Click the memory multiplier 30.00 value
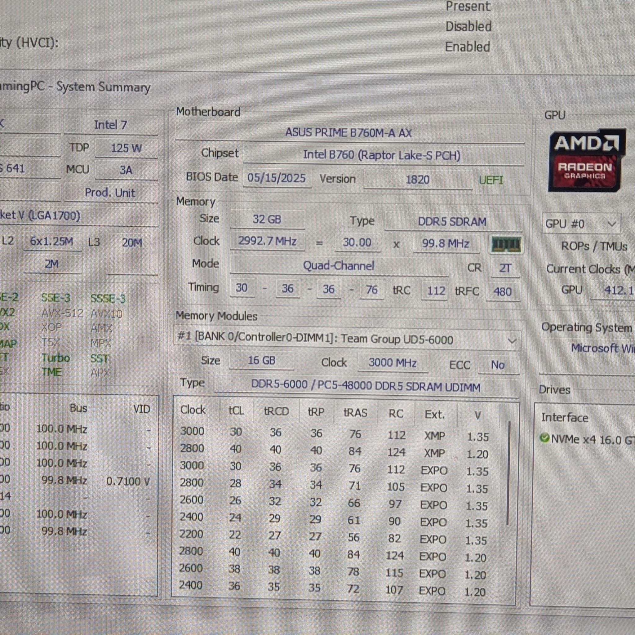Screen dimensions: 635x635 (357, 242)
